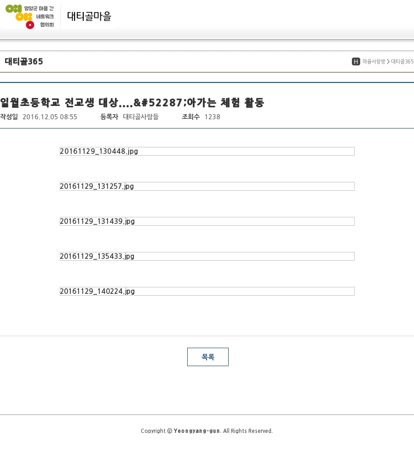Open the 대티골마을 site title link
414x461 pixels.
point(89,17)
